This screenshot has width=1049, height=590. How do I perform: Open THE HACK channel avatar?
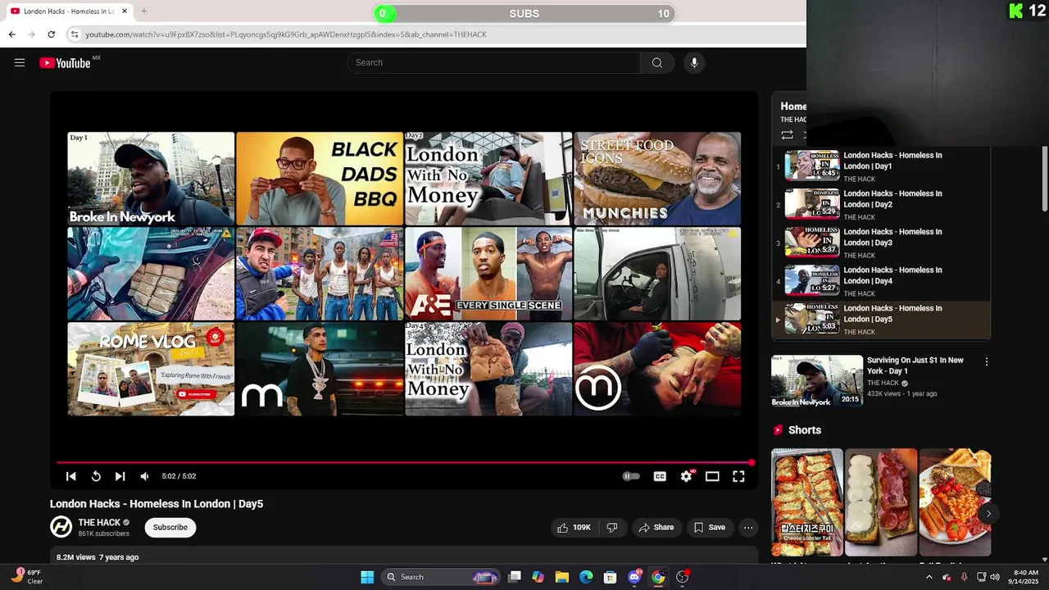pyautogui.click(x=61, y=527)
